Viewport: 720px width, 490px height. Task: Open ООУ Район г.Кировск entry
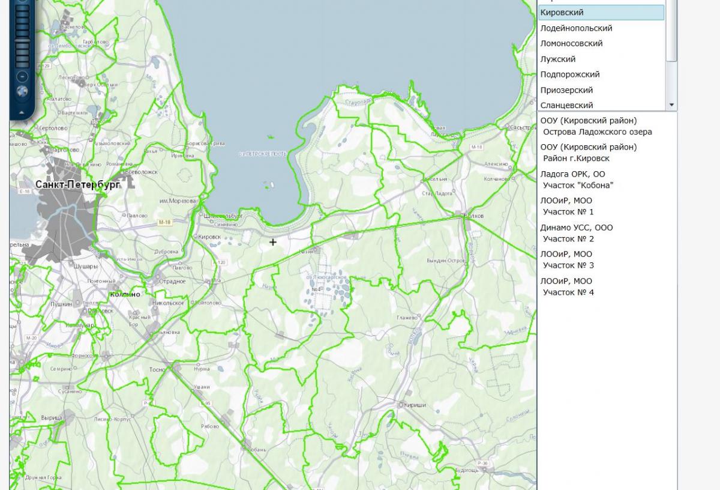(588, 153)
